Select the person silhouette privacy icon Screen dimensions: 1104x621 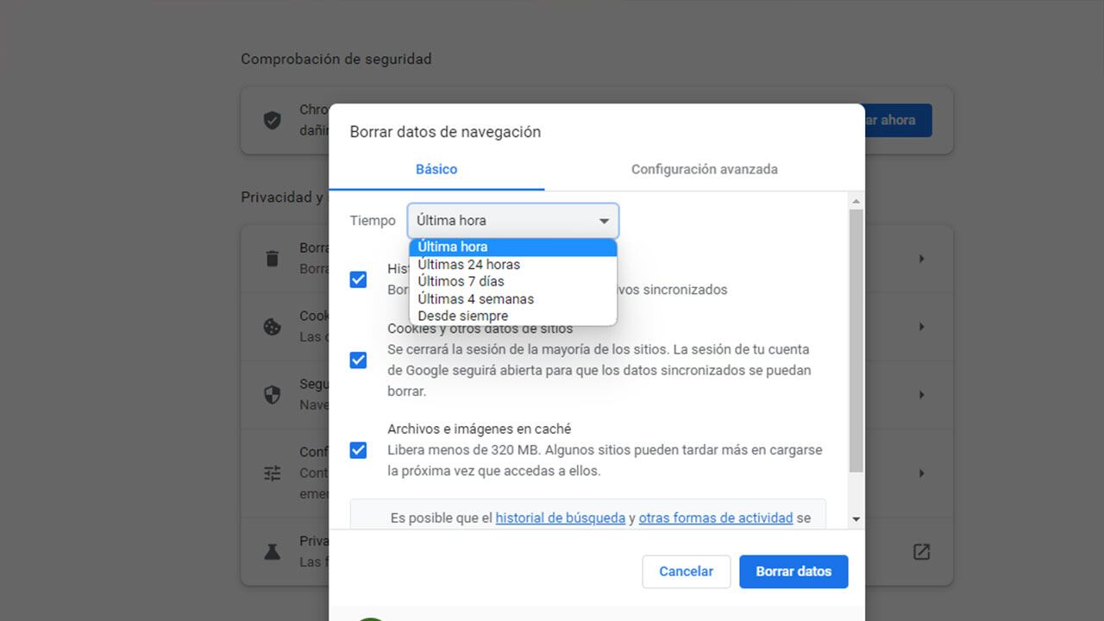coord(272,551)
